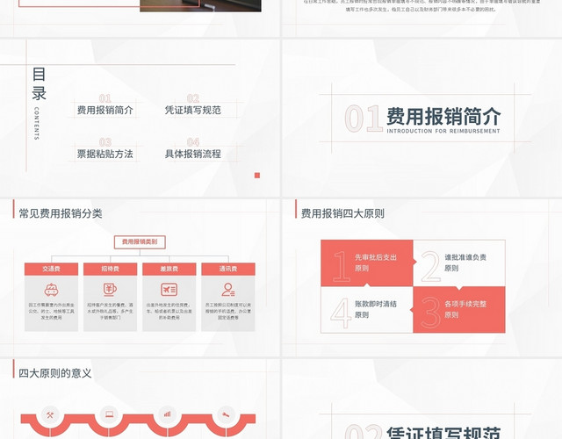Click the 凭证填写规范 section title slide
The height and width of the screenshot is (439, 562).
pos(443,433)
